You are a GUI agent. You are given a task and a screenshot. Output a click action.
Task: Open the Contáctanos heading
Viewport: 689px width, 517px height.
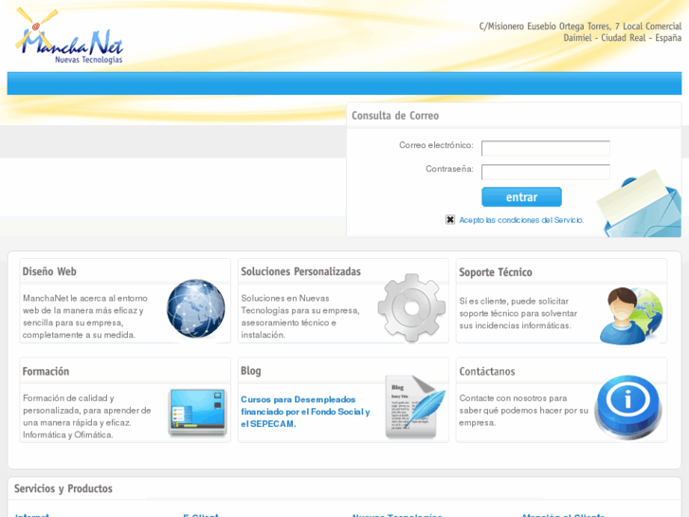[487, 371]
